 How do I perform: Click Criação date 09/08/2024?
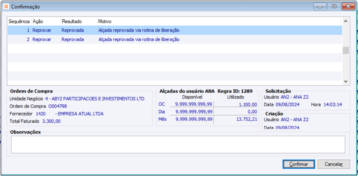(x=288, y=128)
